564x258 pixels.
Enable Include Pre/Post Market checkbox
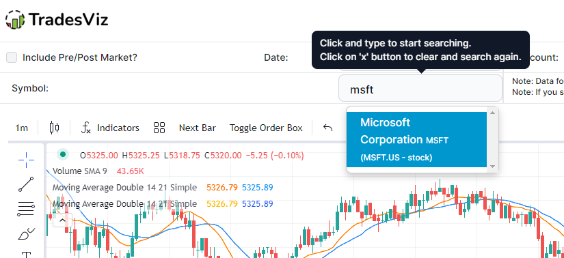point(12,57)
